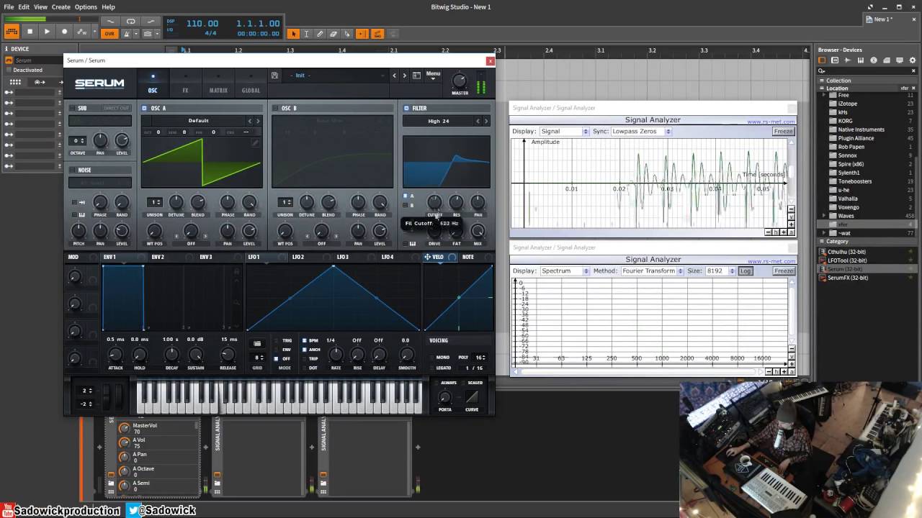Image resolution: width=922 pixels, height=518 pixels.
Task: Toggle the Log button in spectrum analyzer
Action: (746, 271)
